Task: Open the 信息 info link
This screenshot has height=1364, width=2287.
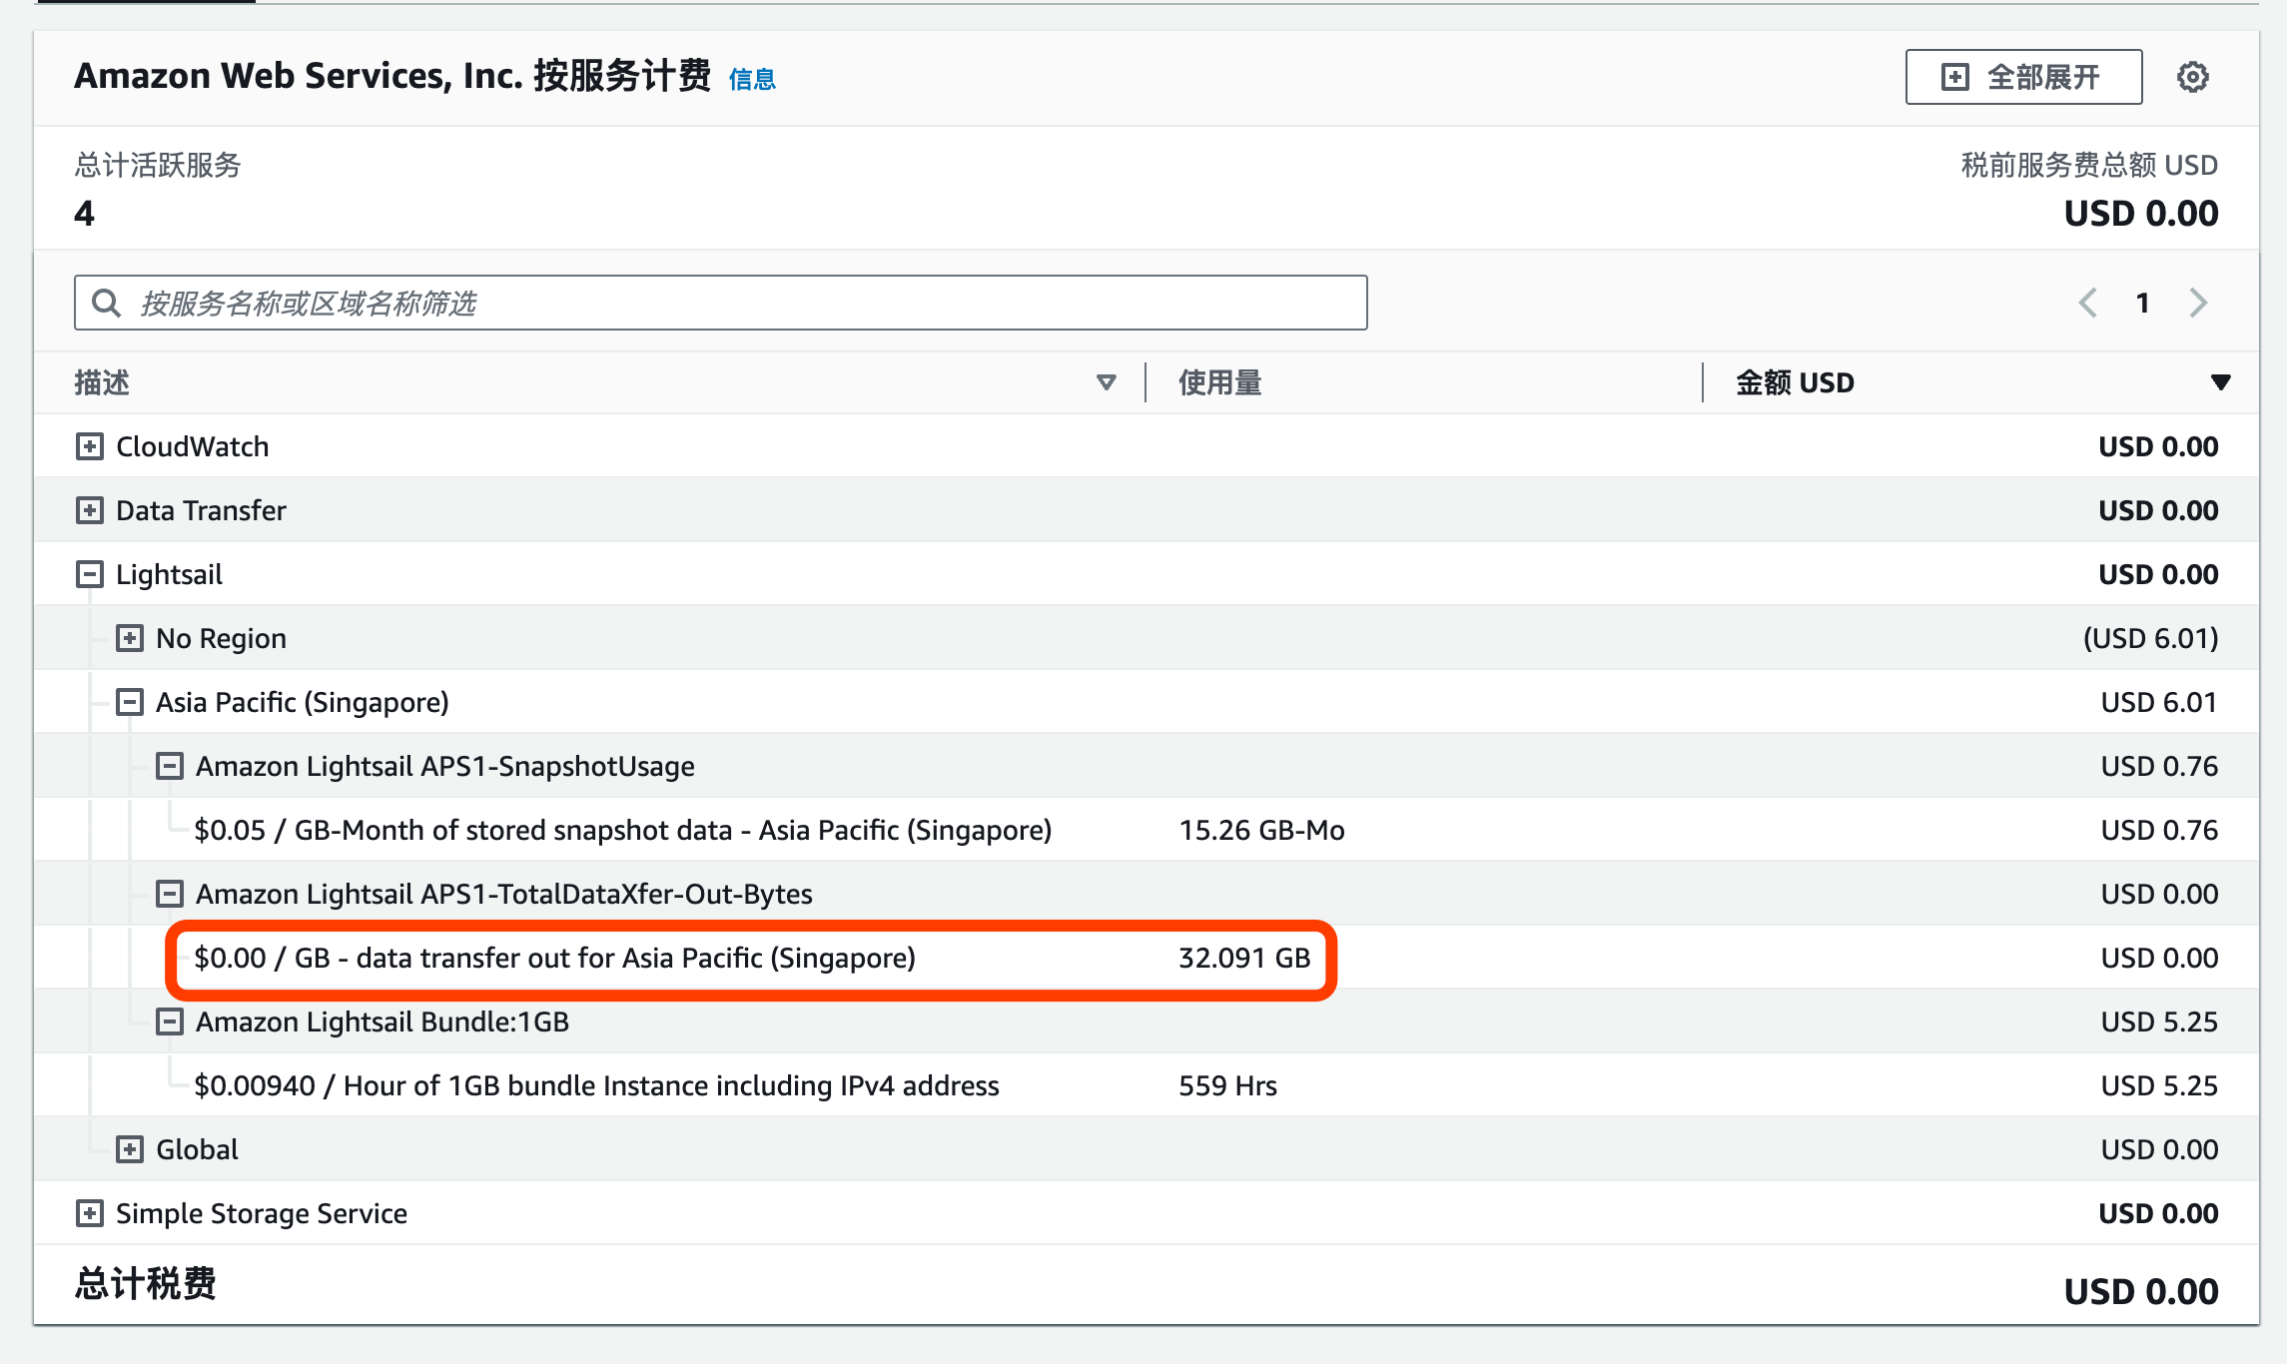Action: click(x=752, y=80)
